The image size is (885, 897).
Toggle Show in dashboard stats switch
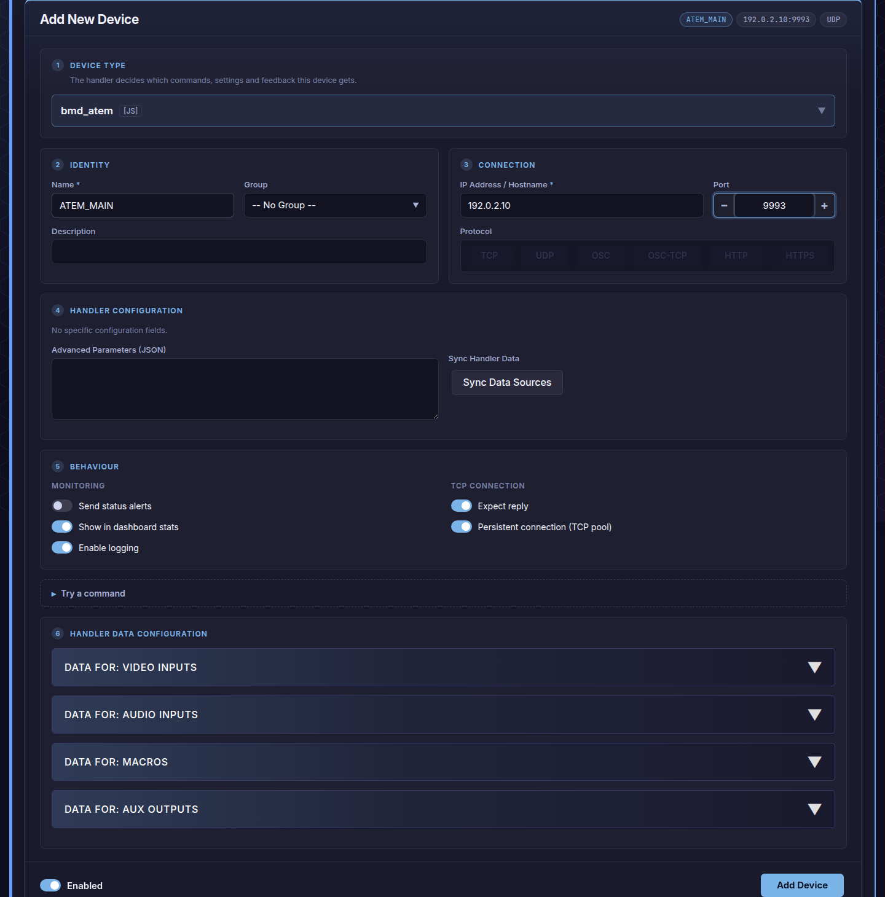[x=62, y=527]
